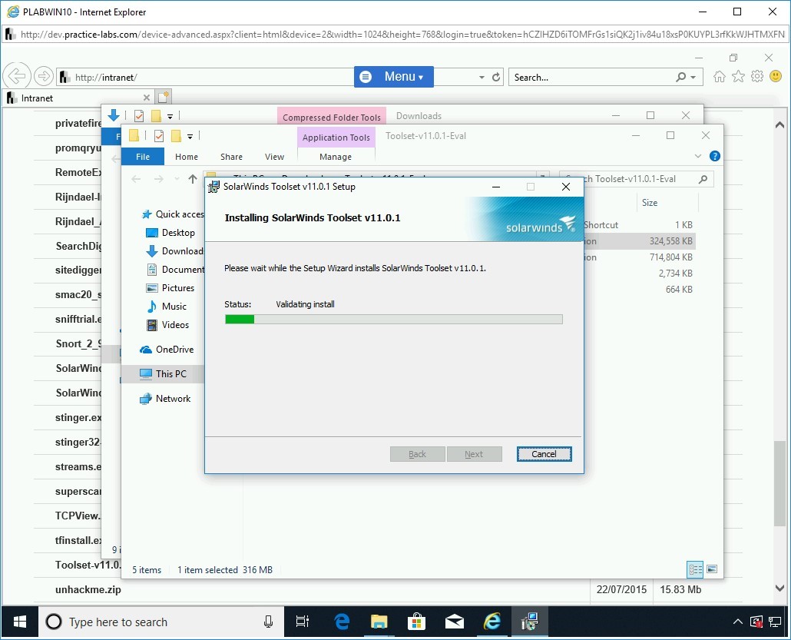This screenshot has width=791, height=640.
Task: Open Microsoft Edge from the taskbar
Action: [342, 622]
